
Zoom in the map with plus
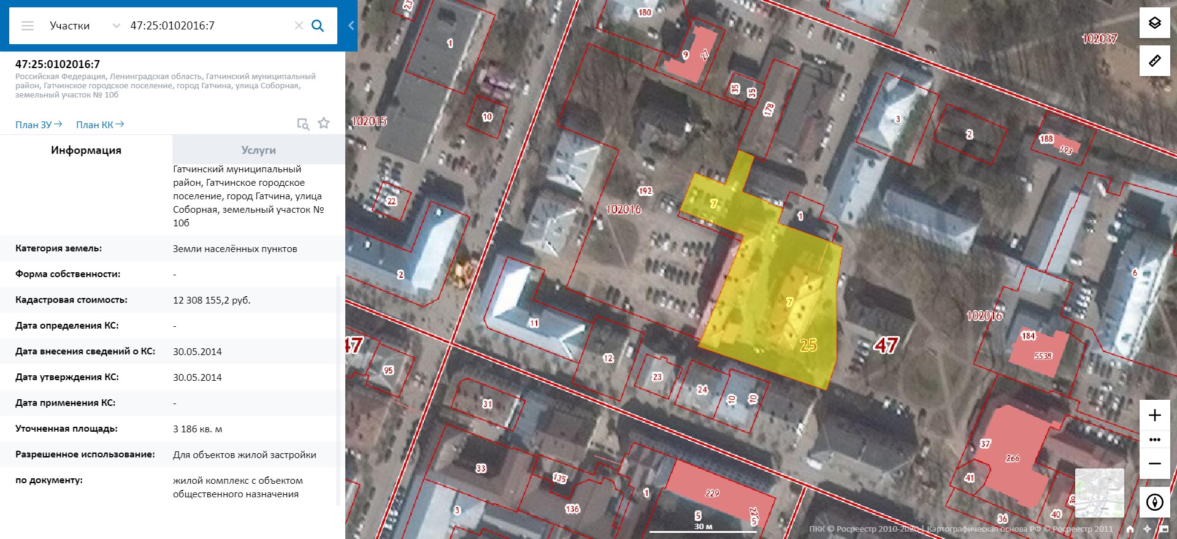coord(1154,415)
